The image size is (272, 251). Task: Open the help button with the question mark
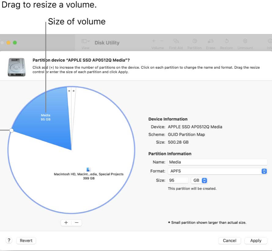click(x=9, y=240)
